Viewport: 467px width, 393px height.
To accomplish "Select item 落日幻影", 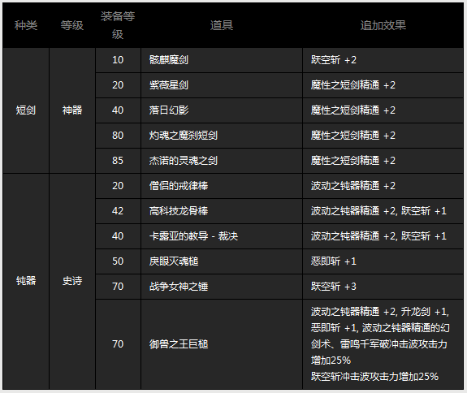I will (169, 110).
